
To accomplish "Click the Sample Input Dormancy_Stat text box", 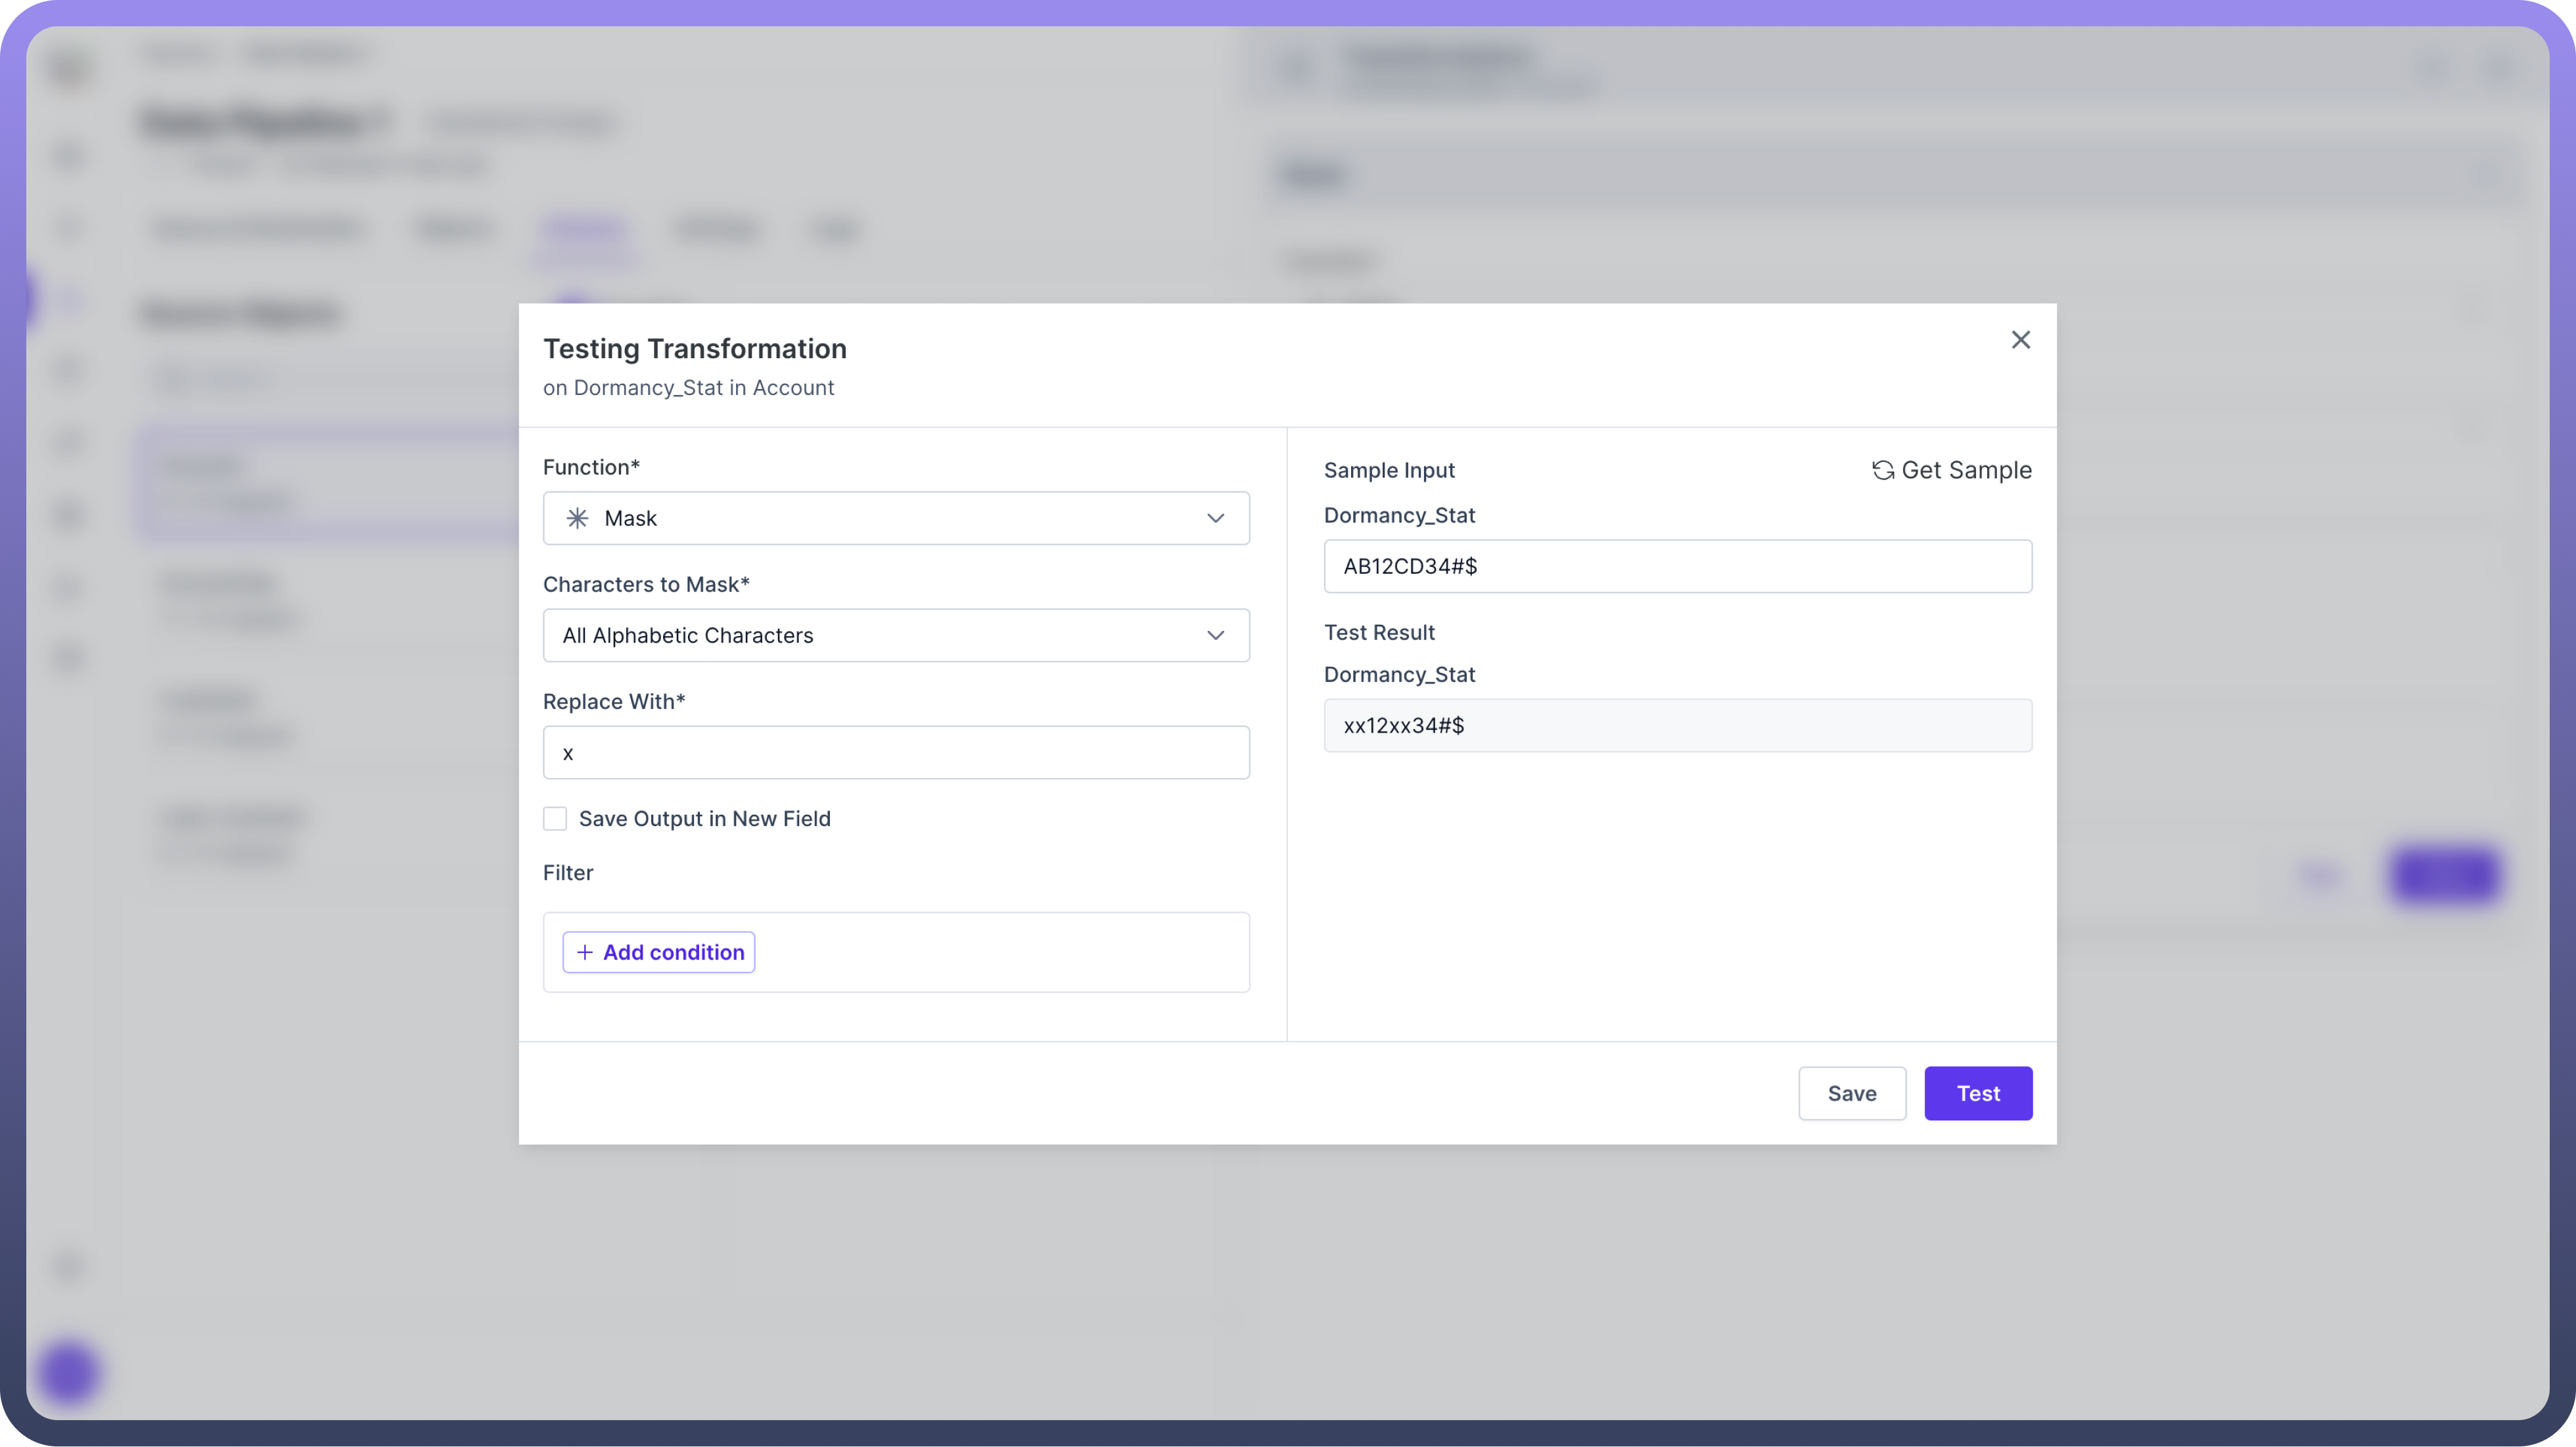I will coord(1677,566).
